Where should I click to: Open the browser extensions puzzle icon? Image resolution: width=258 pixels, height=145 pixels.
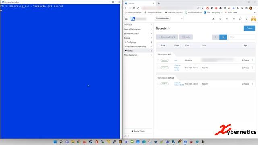tap(237, 8)
